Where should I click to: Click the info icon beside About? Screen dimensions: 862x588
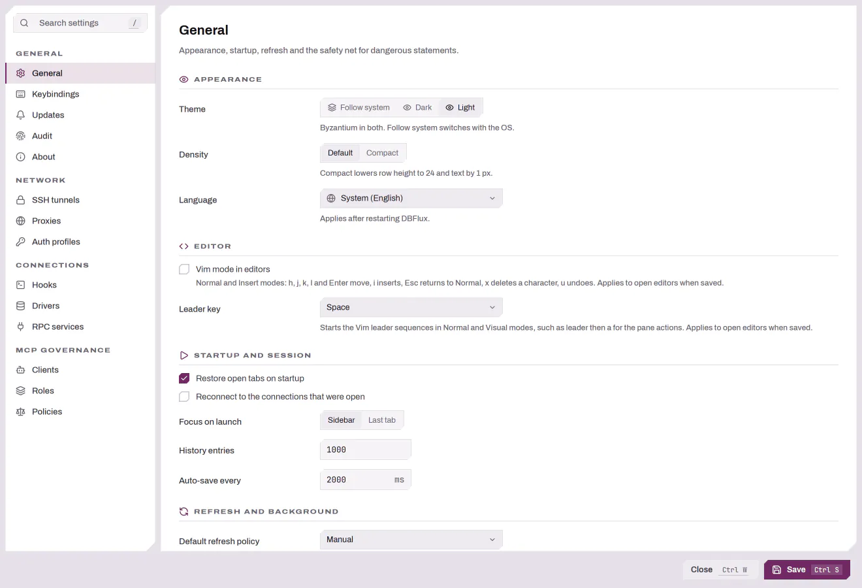pos(20,157)
